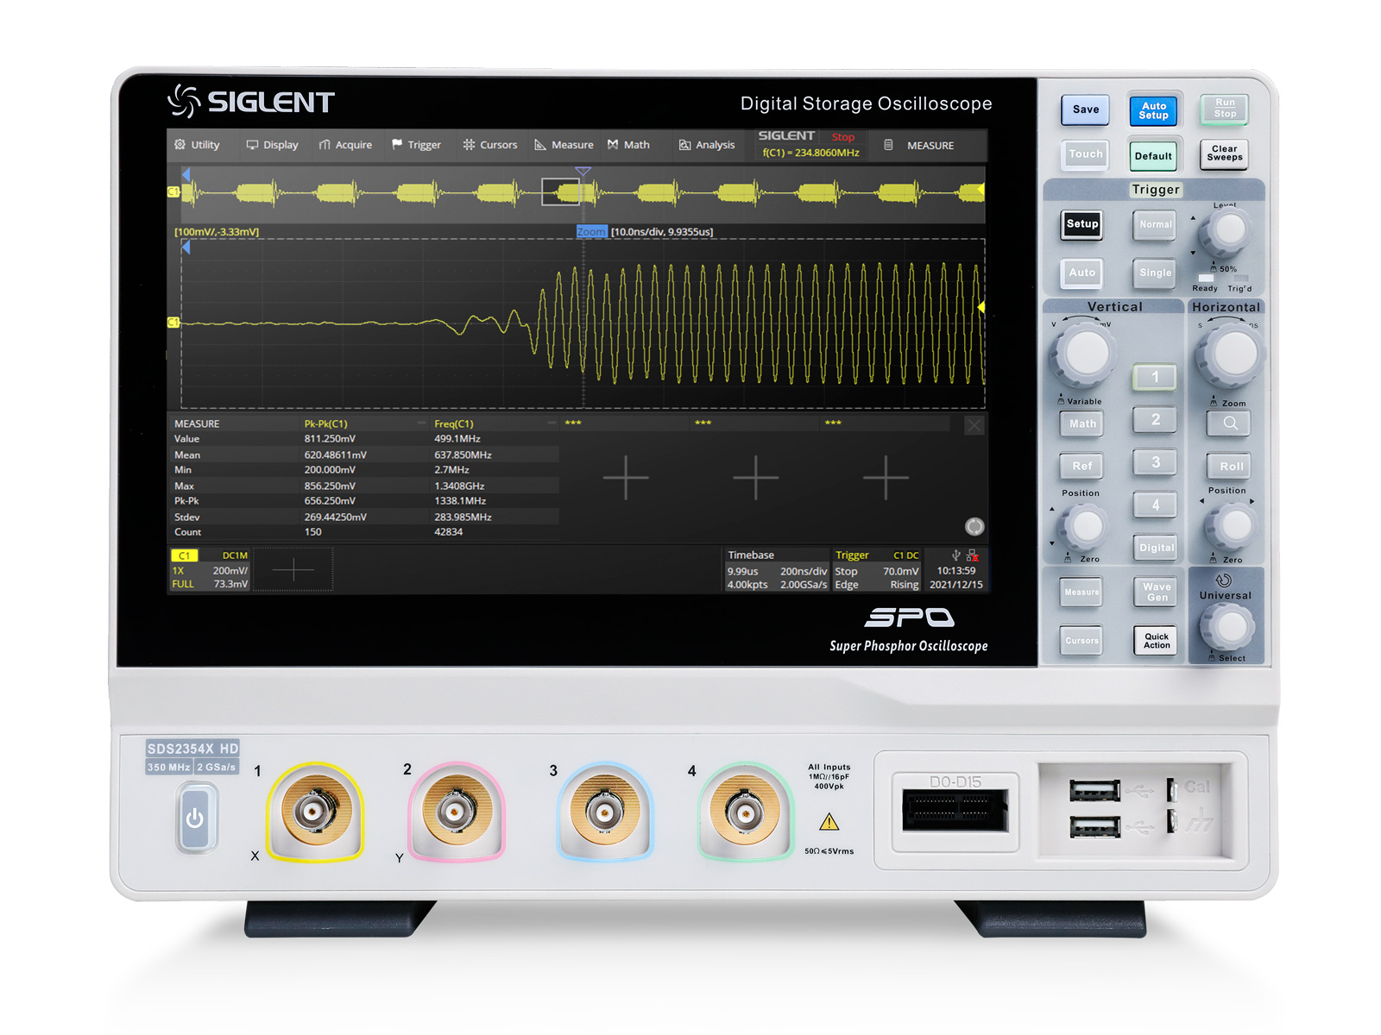
Task: Click the trigger level marker on right edge
Action: [x=981, y=307]
